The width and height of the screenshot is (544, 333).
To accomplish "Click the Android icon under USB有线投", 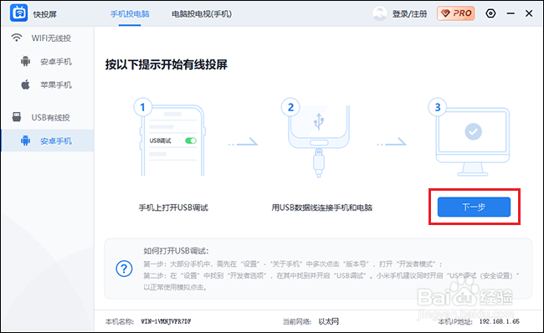I will [x=25, y=141].
